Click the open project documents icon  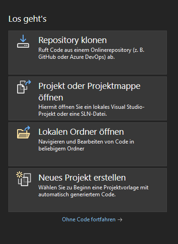tap(24, 87)
